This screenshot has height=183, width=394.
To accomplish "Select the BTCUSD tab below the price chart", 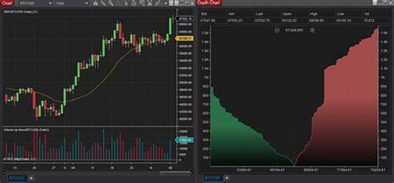I will (x=17, y=178).
